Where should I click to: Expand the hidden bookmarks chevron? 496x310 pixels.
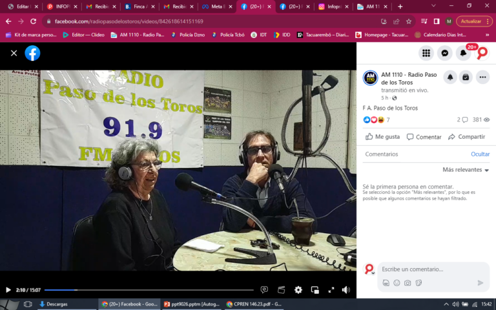pos(487,35)
